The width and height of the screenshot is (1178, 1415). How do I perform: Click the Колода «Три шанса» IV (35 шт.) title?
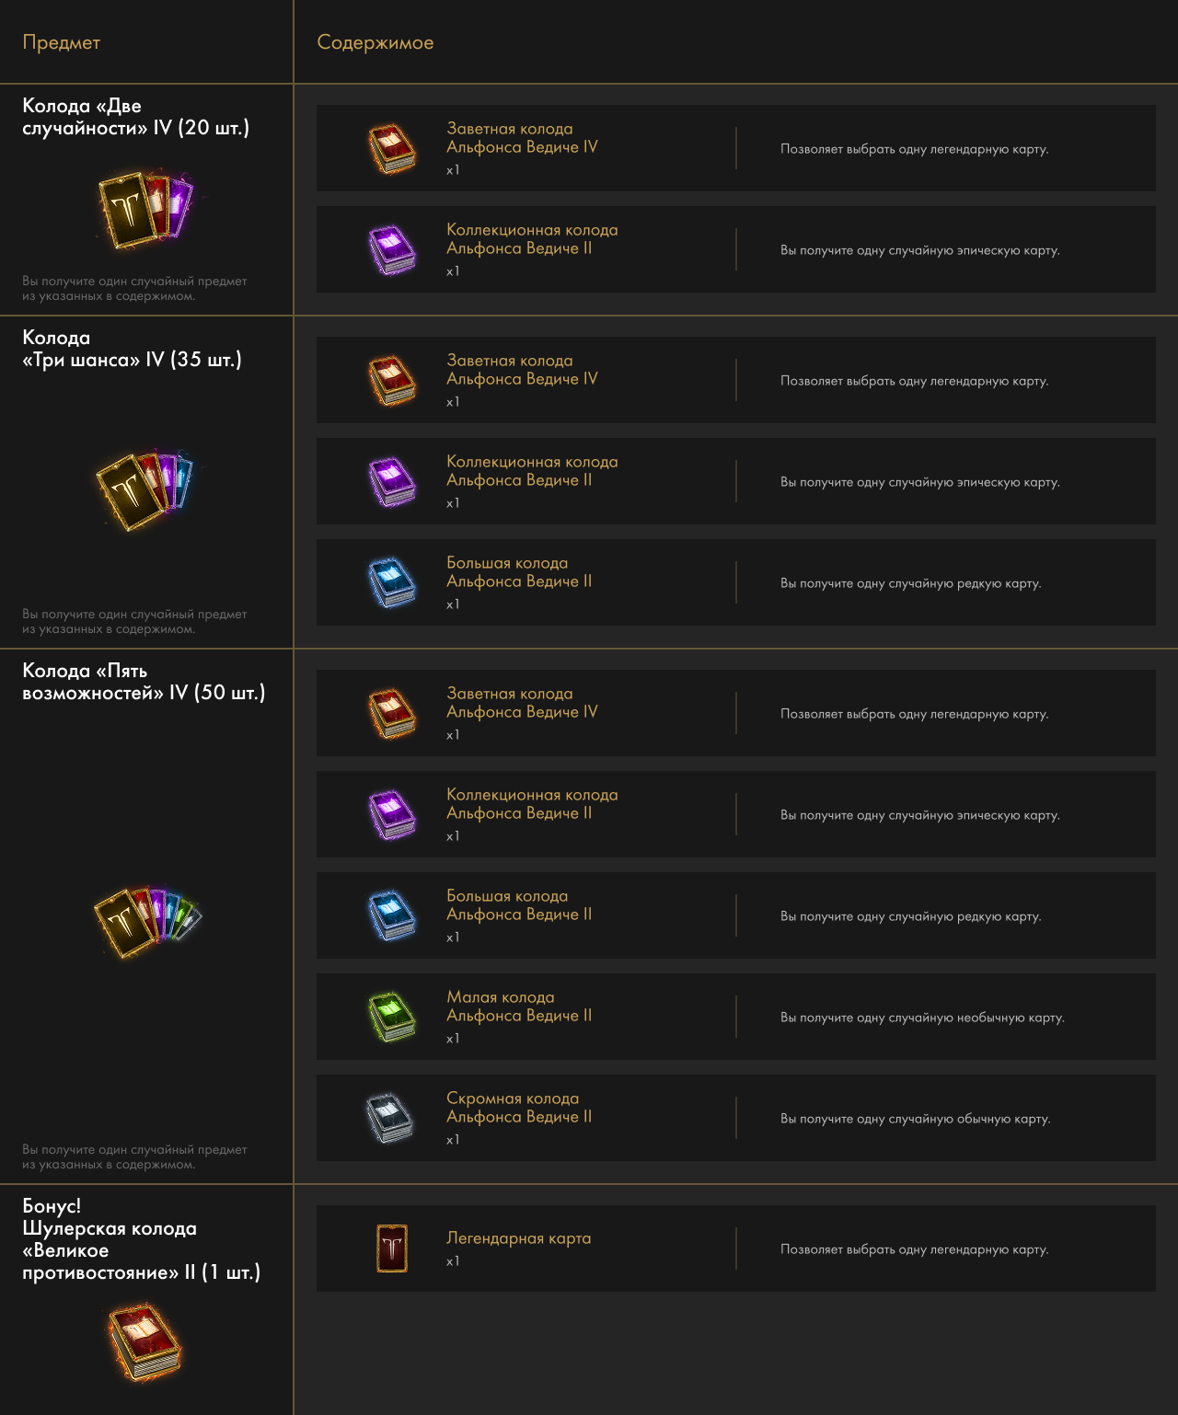tap(132, 349)
